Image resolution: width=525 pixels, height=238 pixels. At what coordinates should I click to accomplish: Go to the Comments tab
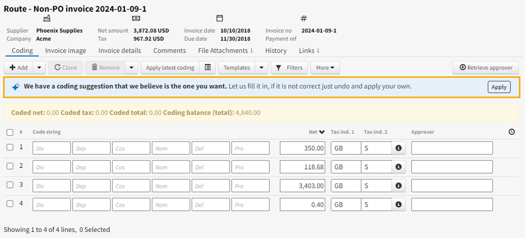point(169,51)
